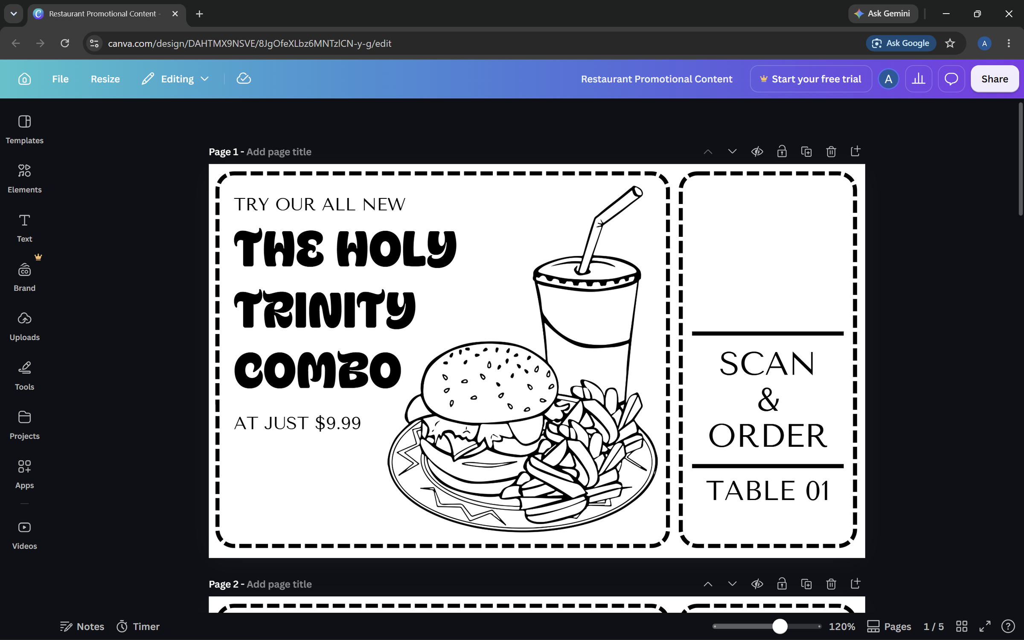Viewport: 1024px width, 640px height.
Task: Add a new page after Page 2
Action: click(x=855, y=584)
